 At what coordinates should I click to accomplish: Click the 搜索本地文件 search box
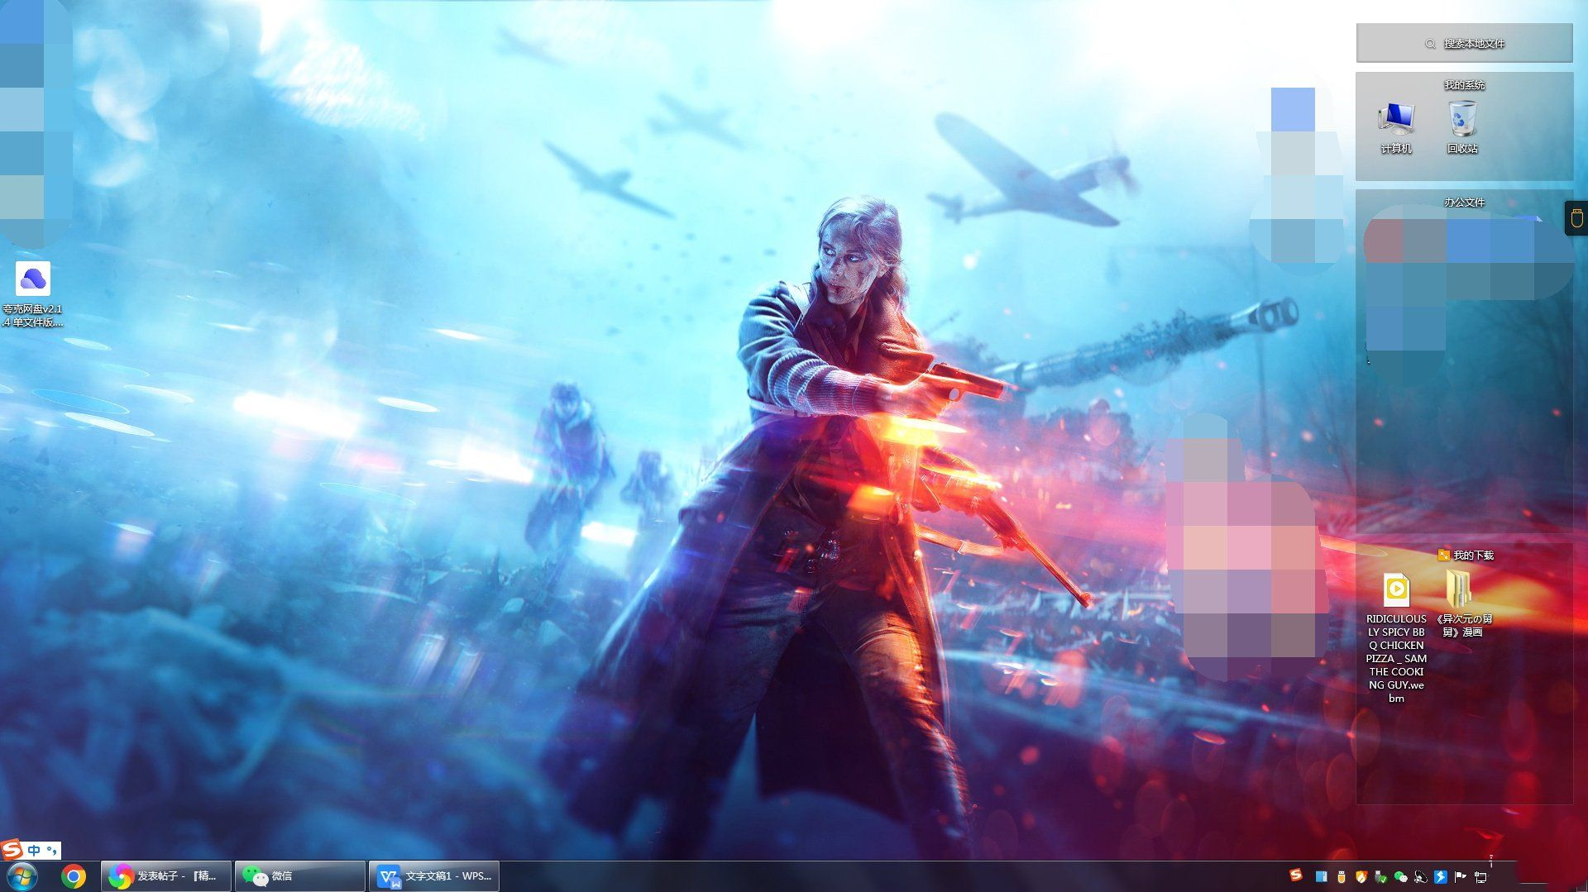point(1464,43)
